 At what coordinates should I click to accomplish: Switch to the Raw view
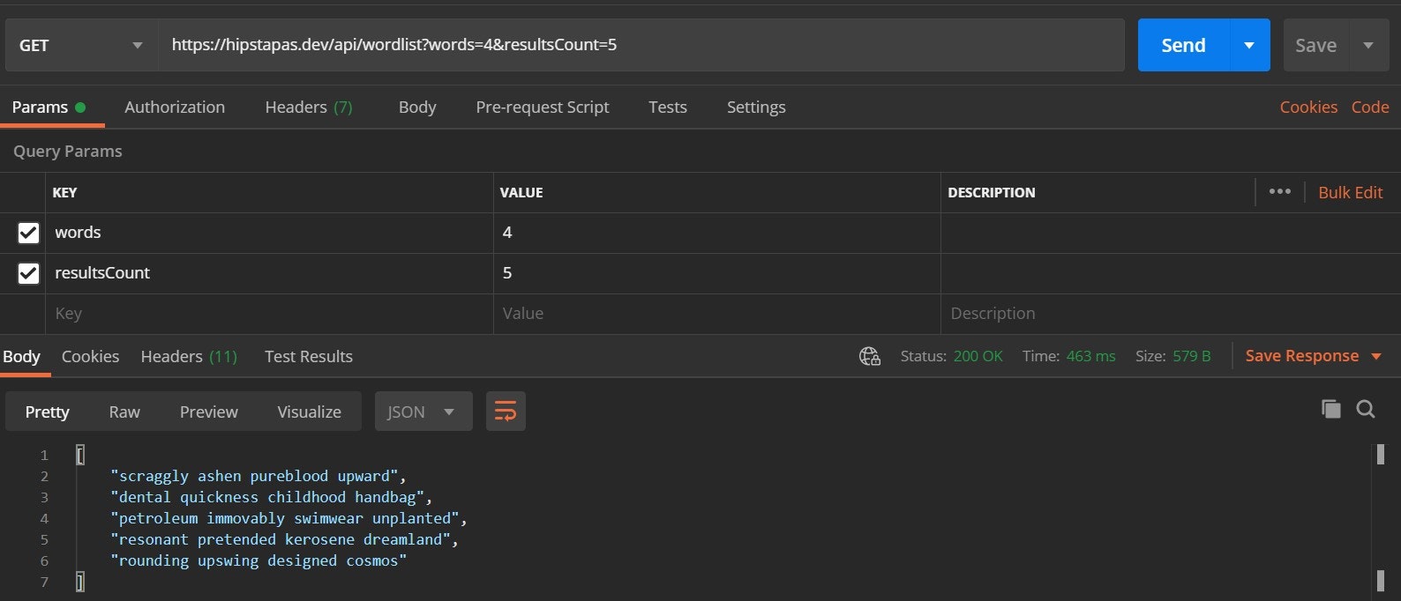point(124,412)
